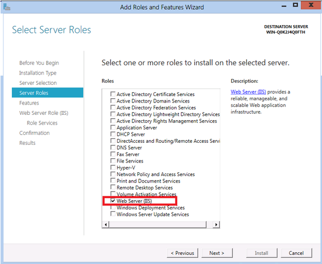This screenshot has width=322, height=264.
Task: Go to Role Services step
Action: 42,123
